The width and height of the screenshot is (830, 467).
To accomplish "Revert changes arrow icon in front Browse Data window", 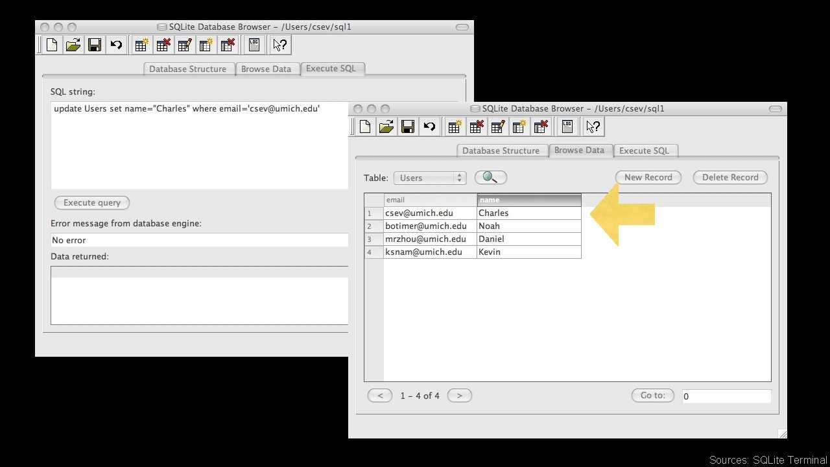I will point(429,126).
